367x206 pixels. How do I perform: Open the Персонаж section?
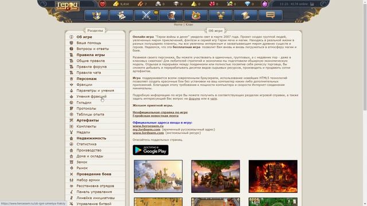pos(87,79)
